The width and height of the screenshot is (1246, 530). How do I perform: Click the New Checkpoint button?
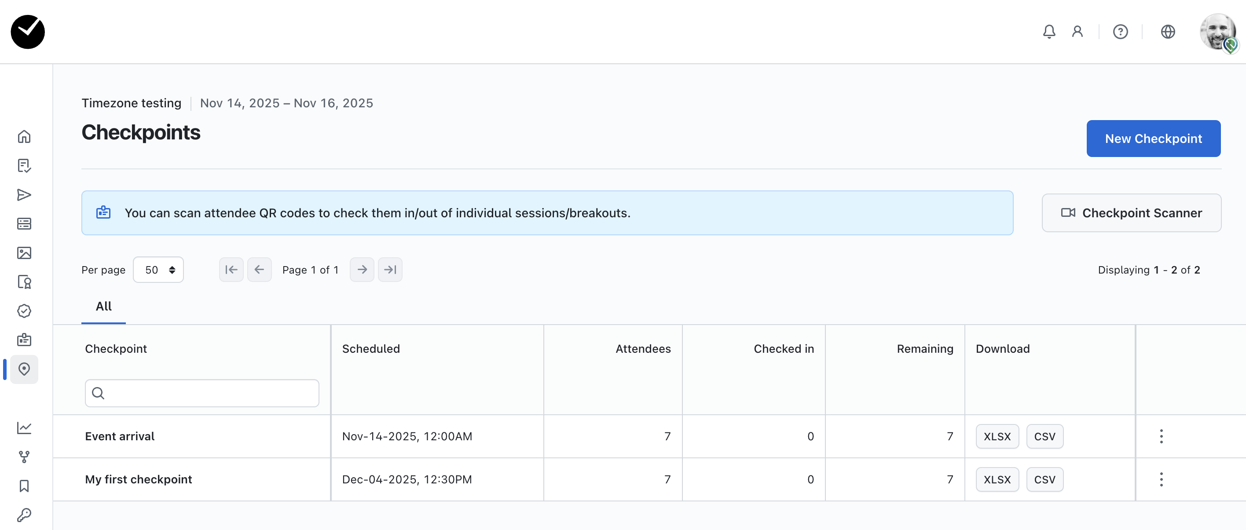(1153, 139)
